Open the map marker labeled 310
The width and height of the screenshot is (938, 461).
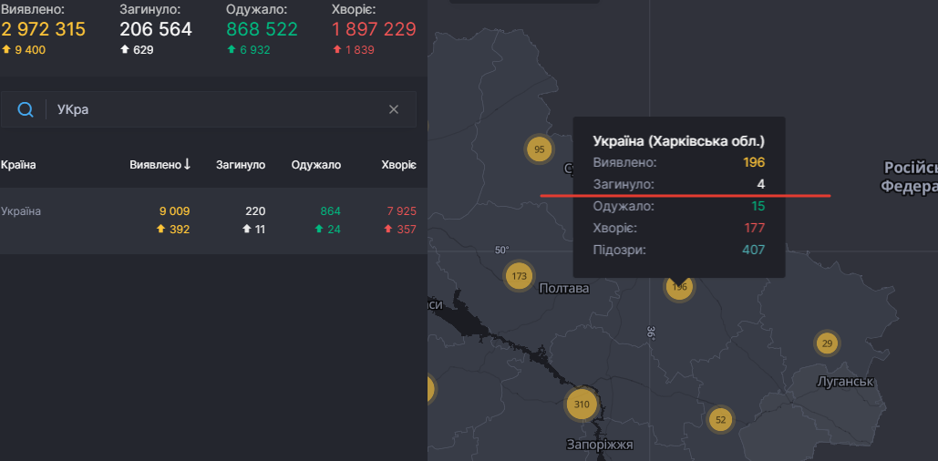[582, 404]
